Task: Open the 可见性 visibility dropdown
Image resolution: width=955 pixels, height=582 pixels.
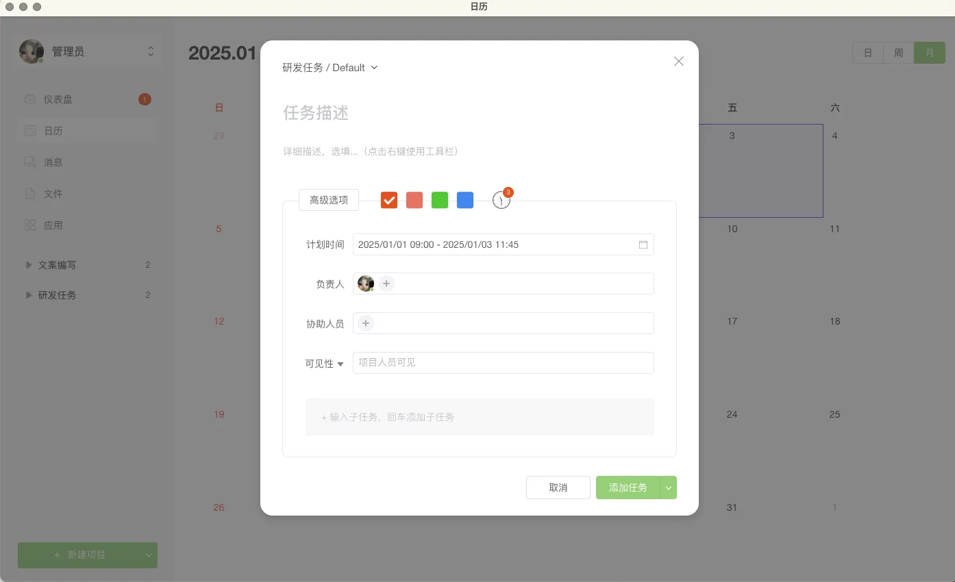Action: coord(323,363)
